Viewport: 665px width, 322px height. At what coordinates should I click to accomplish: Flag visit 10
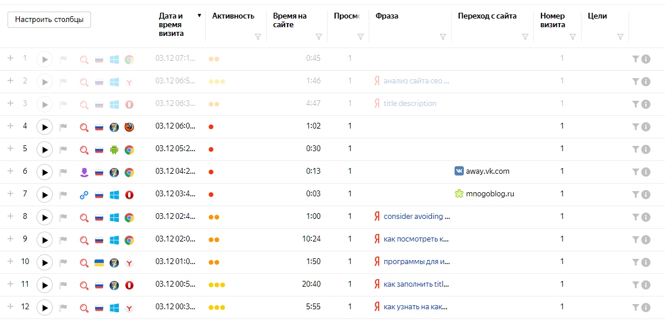coord(63,262)
